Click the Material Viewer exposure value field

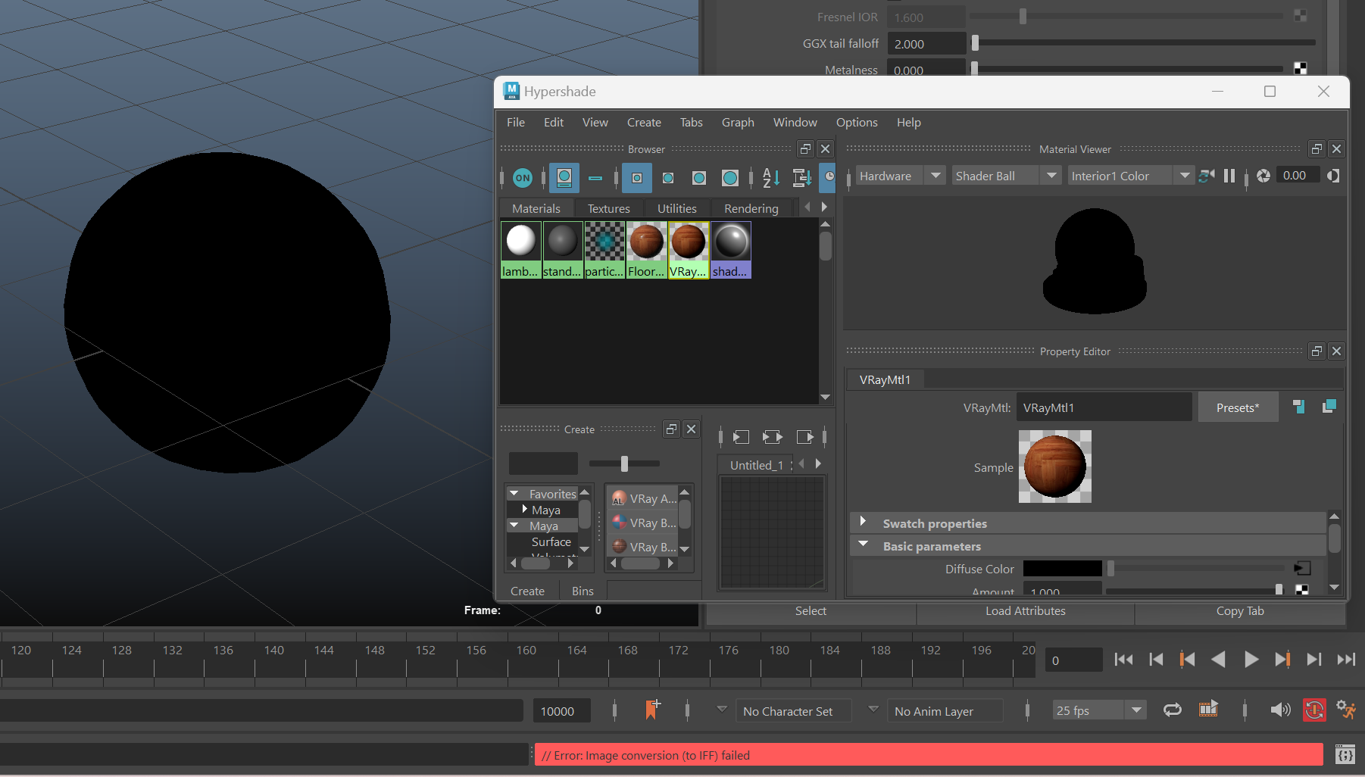pyautogui.click(x=1298, y=176)
